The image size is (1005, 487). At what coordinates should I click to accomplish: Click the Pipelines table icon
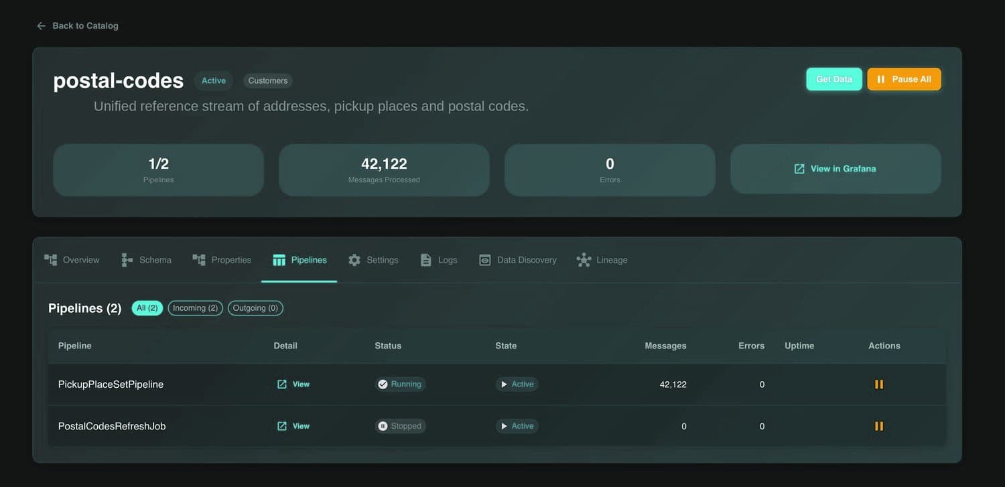[x=279, y=260]
